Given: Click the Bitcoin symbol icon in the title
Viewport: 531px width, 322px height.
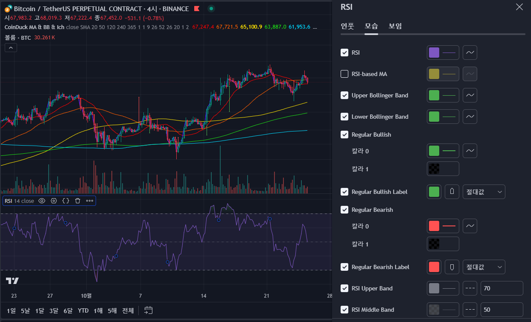Looking at the screenshot, I should 8,9.
